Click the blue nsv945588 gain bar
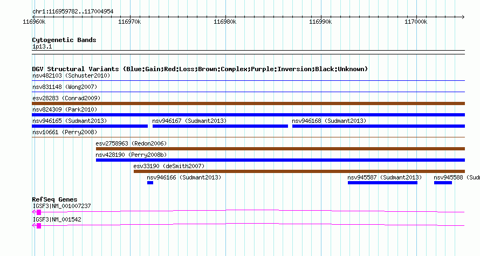 [x=443, y=183]
